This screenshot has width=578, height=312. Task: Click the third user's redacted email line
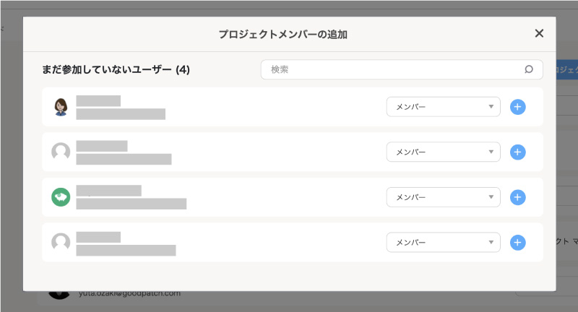pyautogui.click(x=131, y=204)
